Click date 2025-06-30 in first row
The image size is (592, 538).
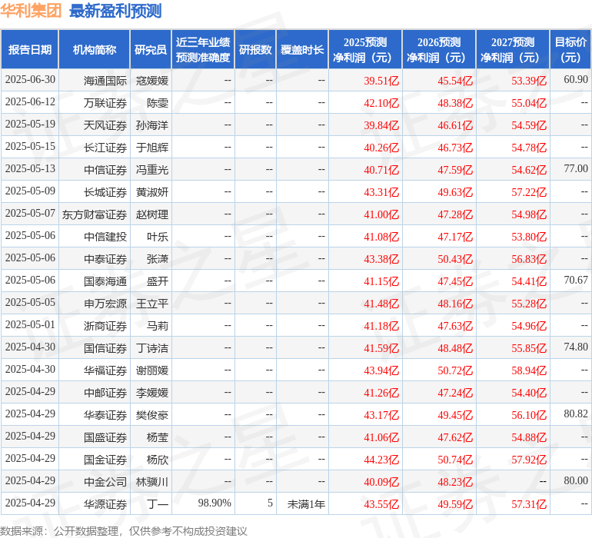tap(30, 80)
